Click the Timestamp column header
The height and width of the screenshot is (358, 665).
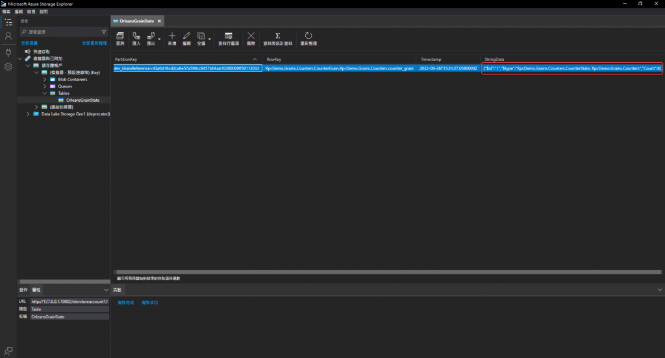tap(449, 59)
